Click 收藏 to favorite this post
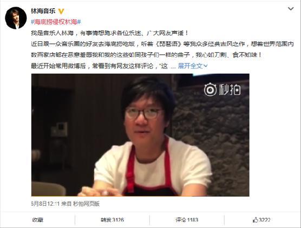The height and width of the screenshot is (228, 301). coord(38,220)
